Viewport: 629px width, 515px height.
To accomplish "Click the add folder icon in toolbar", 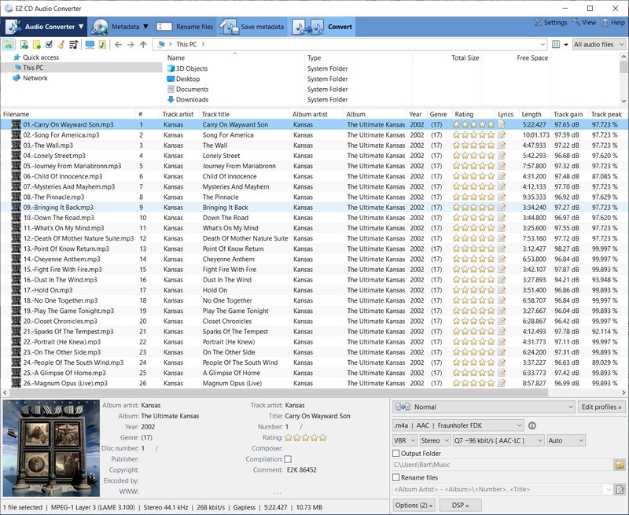I will pos(36,45).
